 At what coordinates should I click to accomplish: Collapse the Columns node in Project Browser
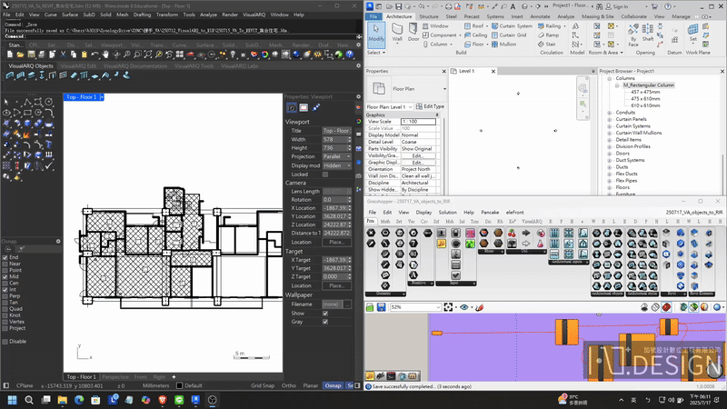610,78
